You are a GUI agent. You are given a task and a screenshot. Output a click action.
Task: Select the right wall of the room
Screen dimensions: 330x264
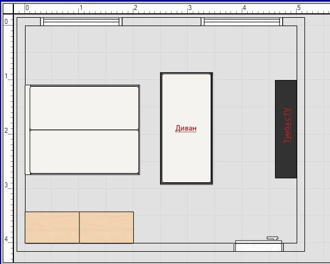(x=301, y=135)
